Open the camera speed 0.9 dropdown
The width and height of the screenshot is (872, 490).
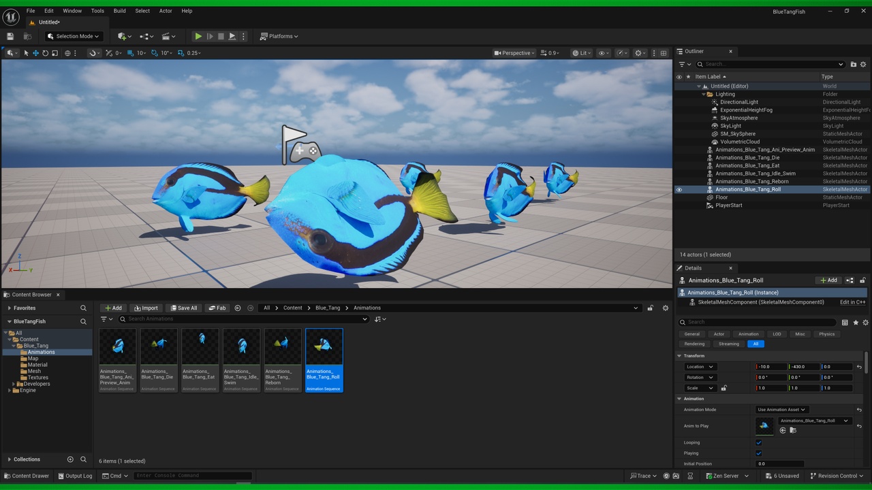[550, 53]
